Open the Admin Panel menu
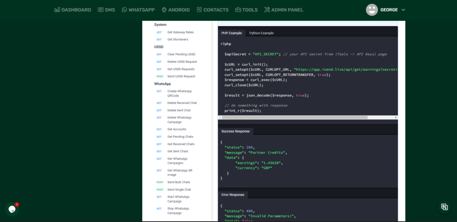This screenshot has width=457, height=222. coord(284,10)
